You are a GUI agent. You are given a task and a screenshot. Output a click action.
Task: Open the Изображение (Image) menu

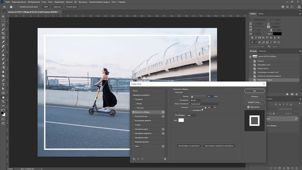point(34,2)
